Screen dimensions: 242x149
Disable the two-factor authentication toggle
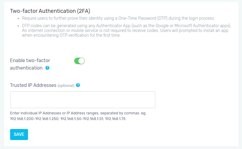pos(79,61)
